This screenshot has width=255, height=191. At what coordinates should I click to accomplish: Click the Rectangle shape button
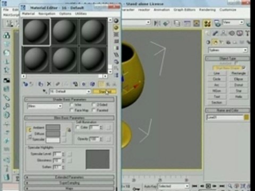(239, 73)
